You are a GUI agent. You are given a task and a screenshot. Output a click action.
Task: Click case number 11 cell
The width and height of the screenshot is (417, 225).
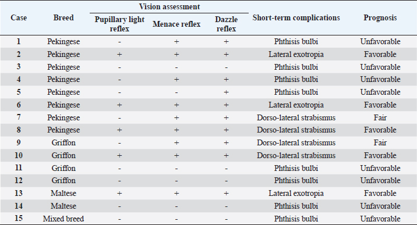pyautogui.click(x=19, y=168)
